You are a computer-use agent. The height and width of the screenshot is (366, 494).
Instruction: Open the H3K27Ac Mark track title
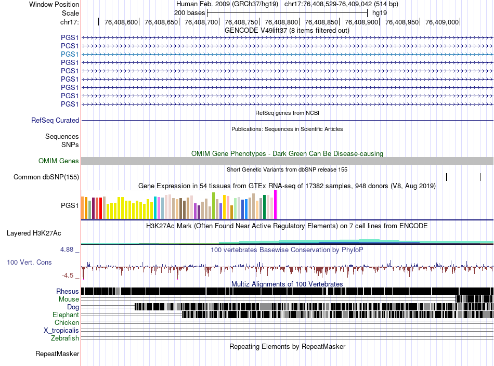tap(287, 226)
